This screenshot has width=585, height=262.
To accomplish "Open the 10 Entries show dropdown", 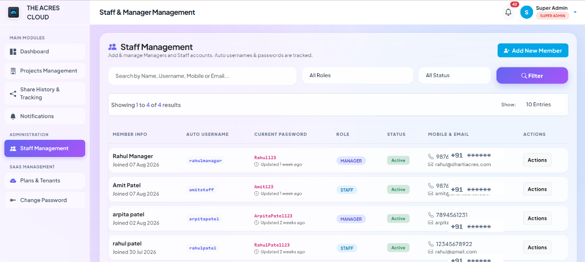I will 542,104.
